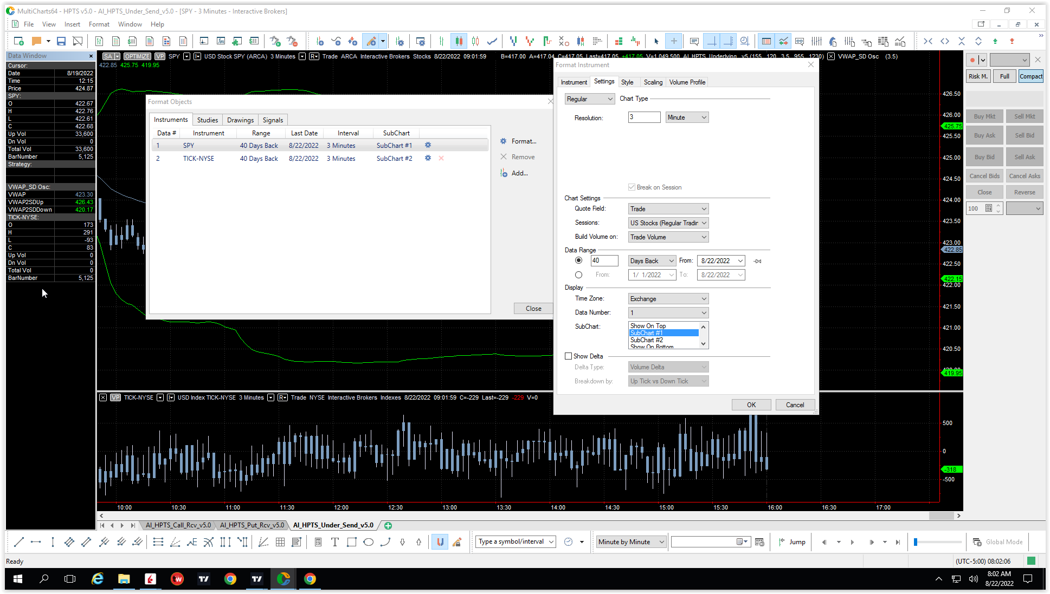The height and width of the screenshot is (594, 1050).
Task: Click the red record button in the trade panel
Action: (x=972, y=60)
